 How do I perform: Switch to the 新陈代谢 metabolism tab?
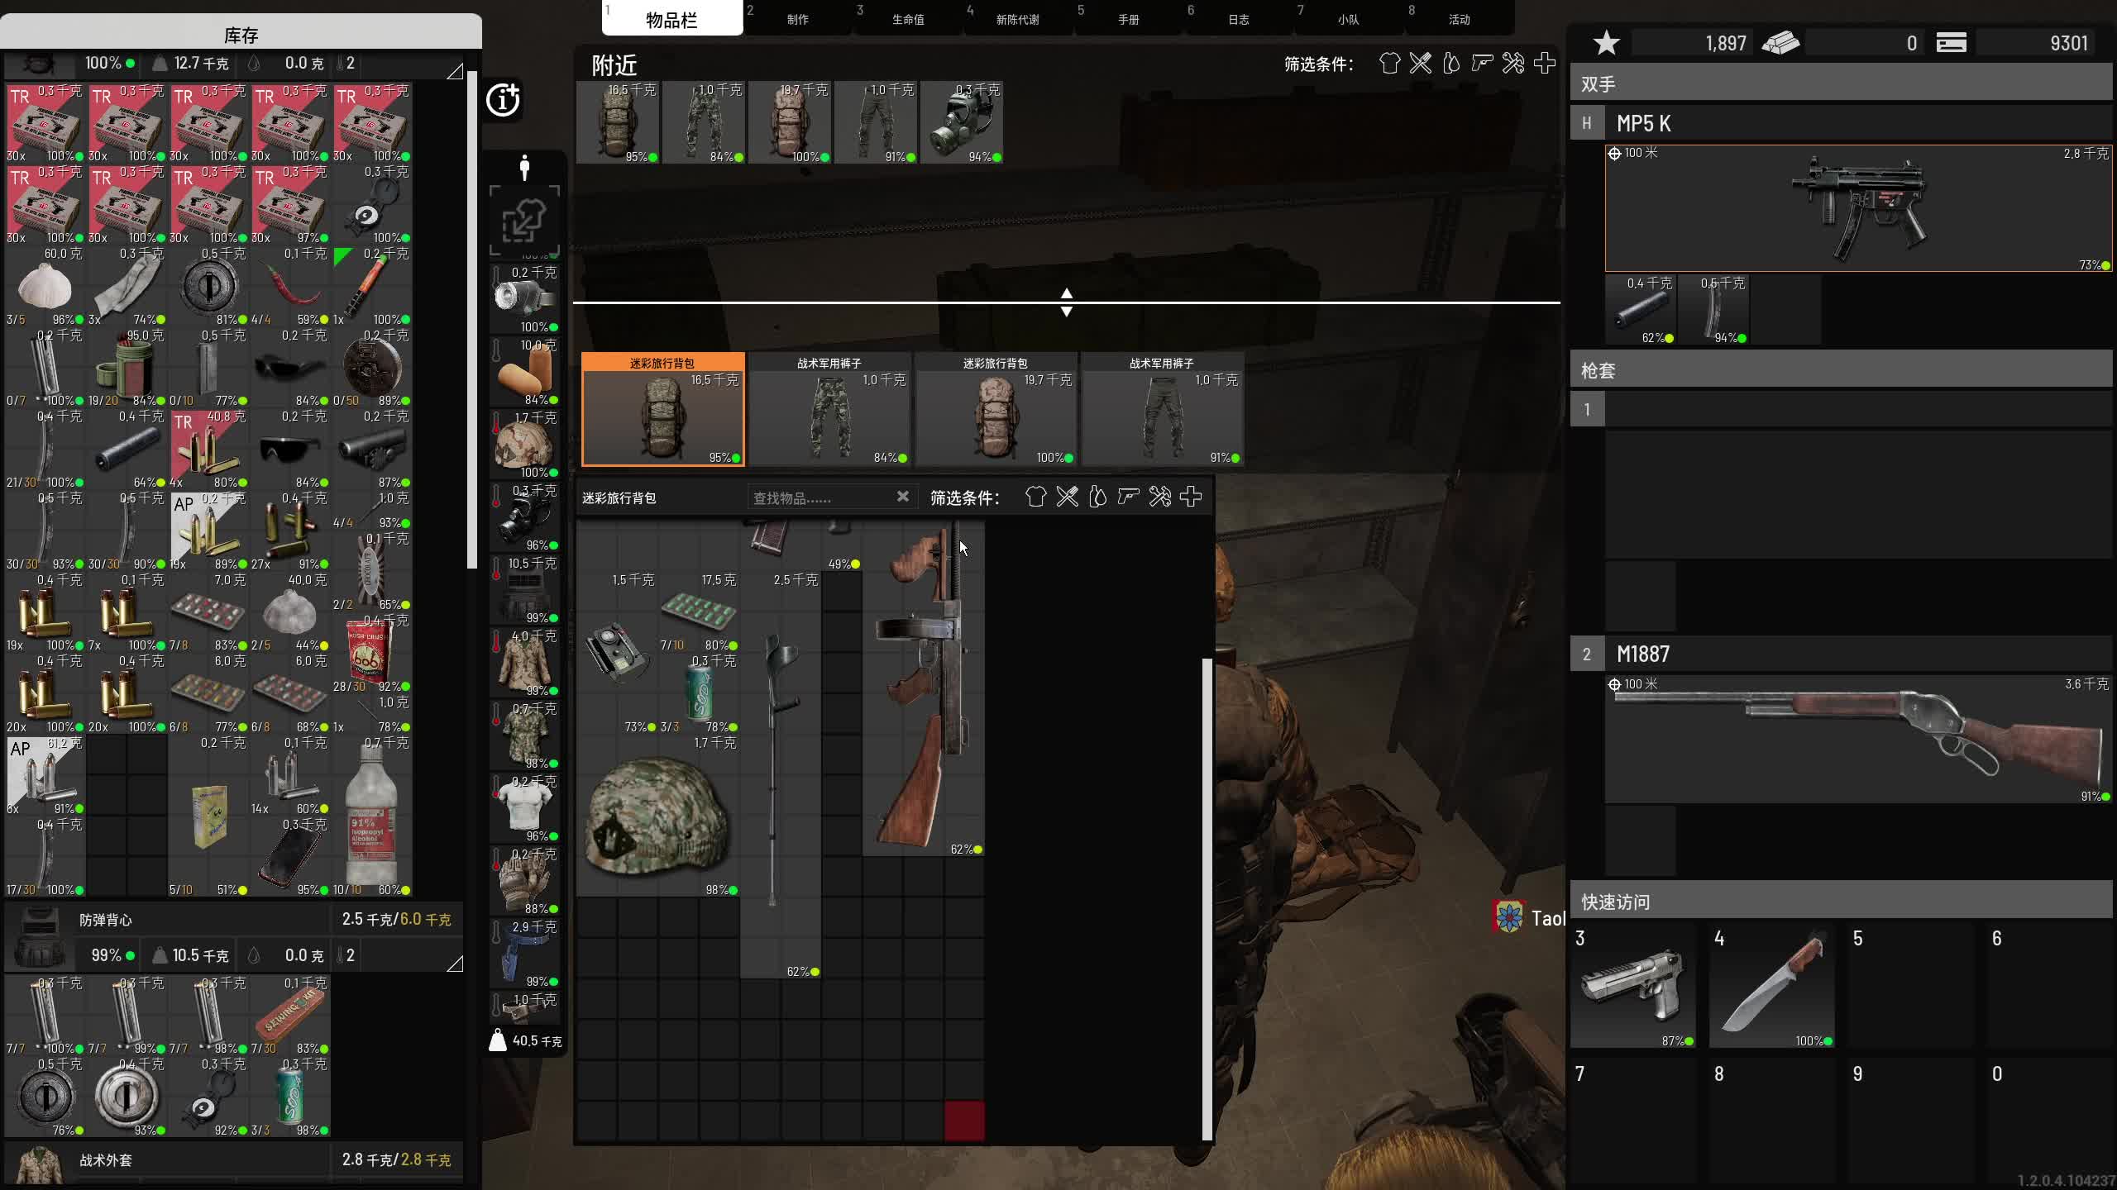click(1017, 19)
